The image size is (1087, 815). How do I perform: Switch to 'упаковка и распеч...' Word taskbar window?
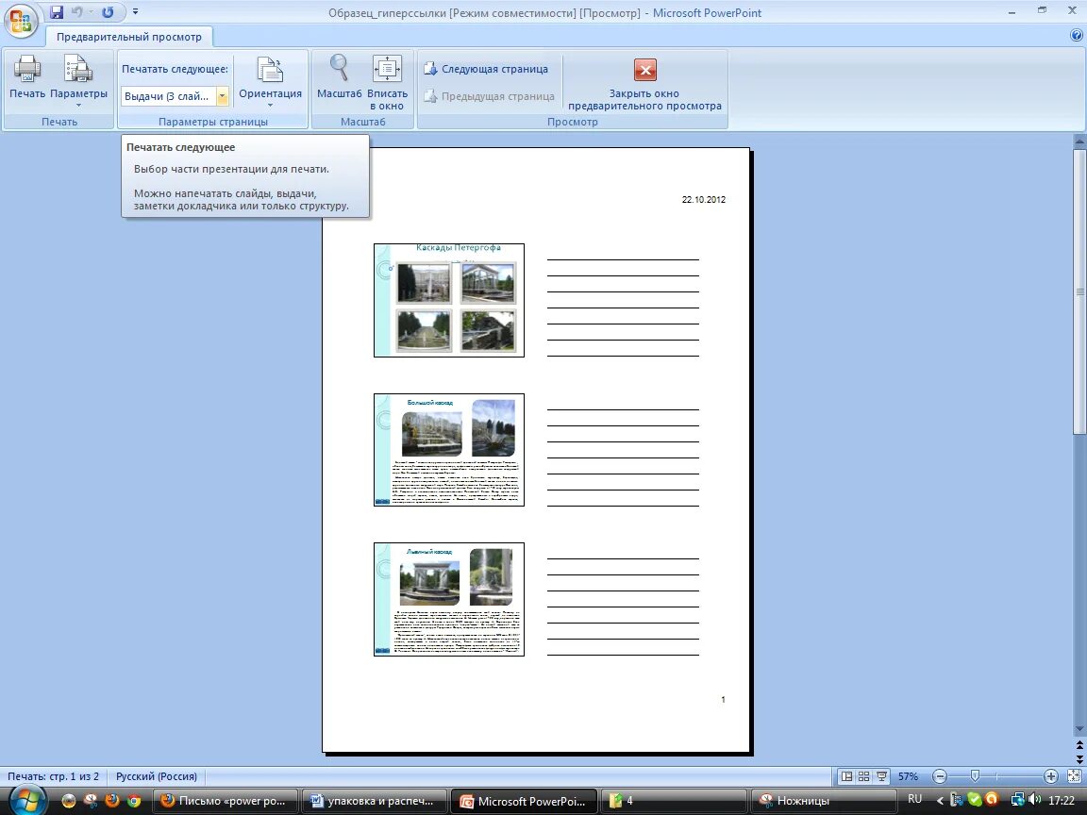[x=375, y=801]
